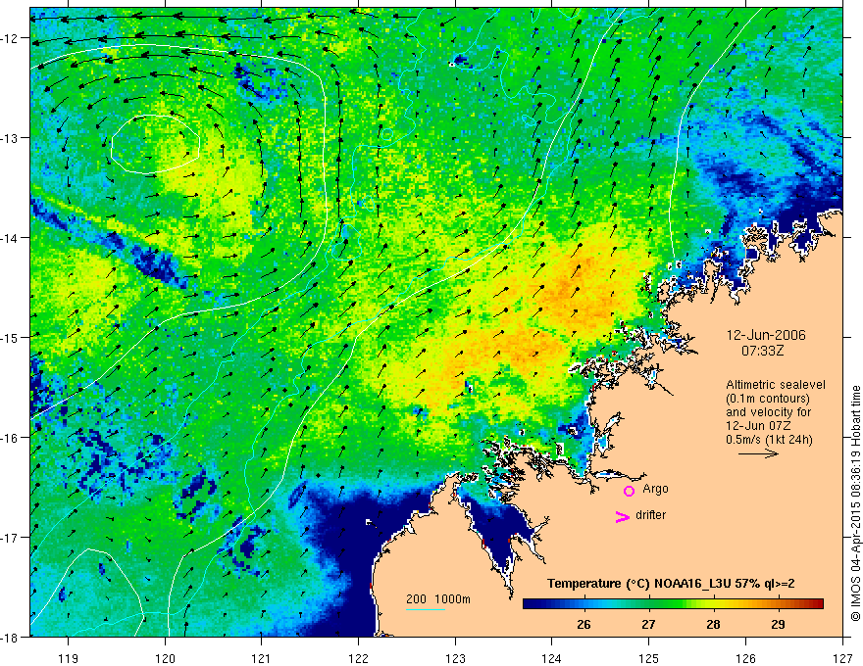This screenshot has height=666, width=863.
Task: Click the '0.5m/s (1kt 24h)' label
Action: click(x=770, y=439)
